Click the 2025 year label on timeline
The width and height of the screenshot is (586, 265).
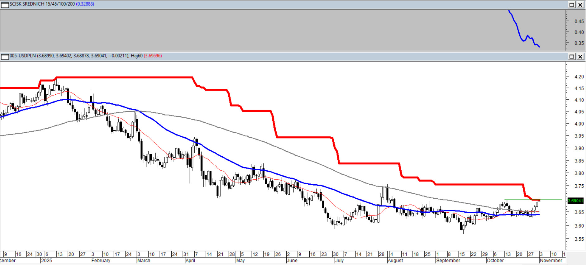click(46, 260)
